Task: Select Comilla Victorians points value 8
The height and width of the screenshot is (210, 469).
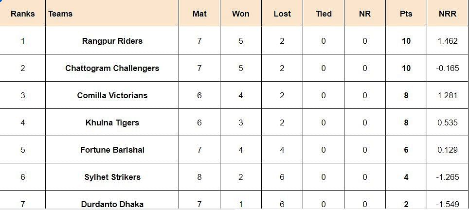Action: (406, 95)
